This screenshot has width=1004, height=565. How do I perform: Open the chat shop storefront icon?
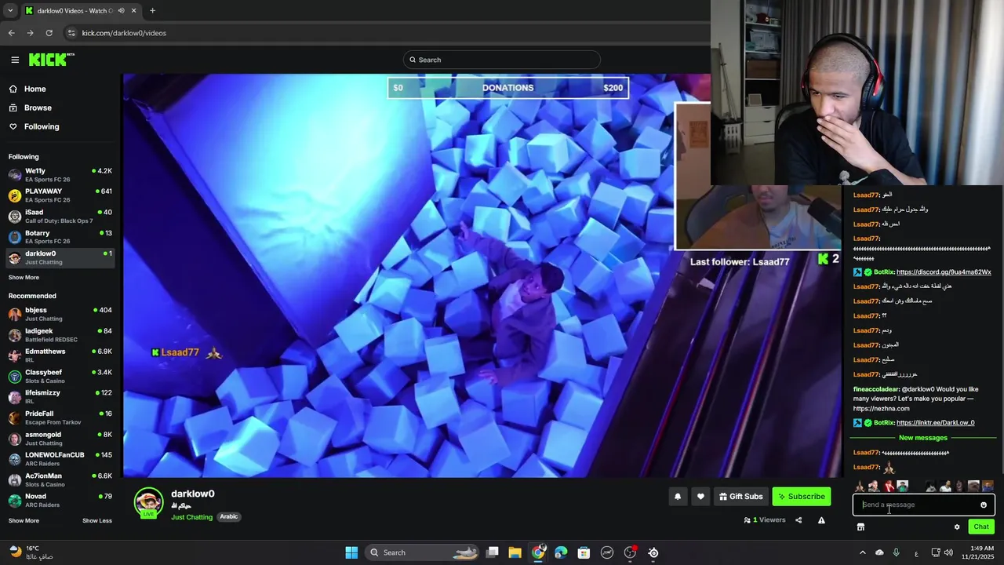point(860,527)
